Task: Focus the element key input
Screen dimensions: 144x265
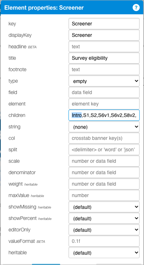Action: [x=104, y=104]
